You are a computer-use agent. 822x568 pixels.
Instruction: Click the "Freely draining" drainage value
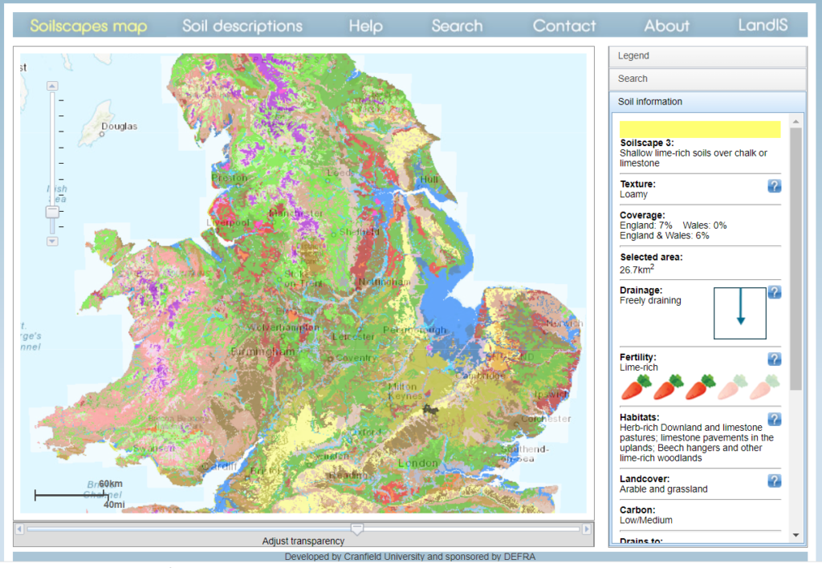650,300
